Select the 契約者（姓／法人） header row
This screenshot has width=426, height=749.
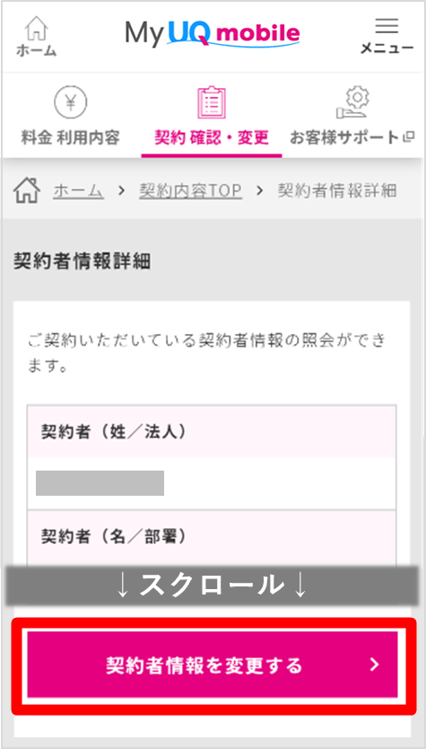tap(212, 431)
